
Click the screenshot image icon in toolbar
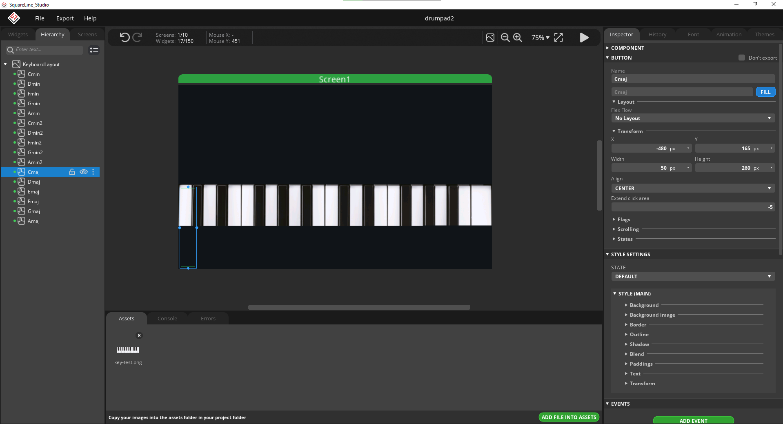(x=490, y=38)
